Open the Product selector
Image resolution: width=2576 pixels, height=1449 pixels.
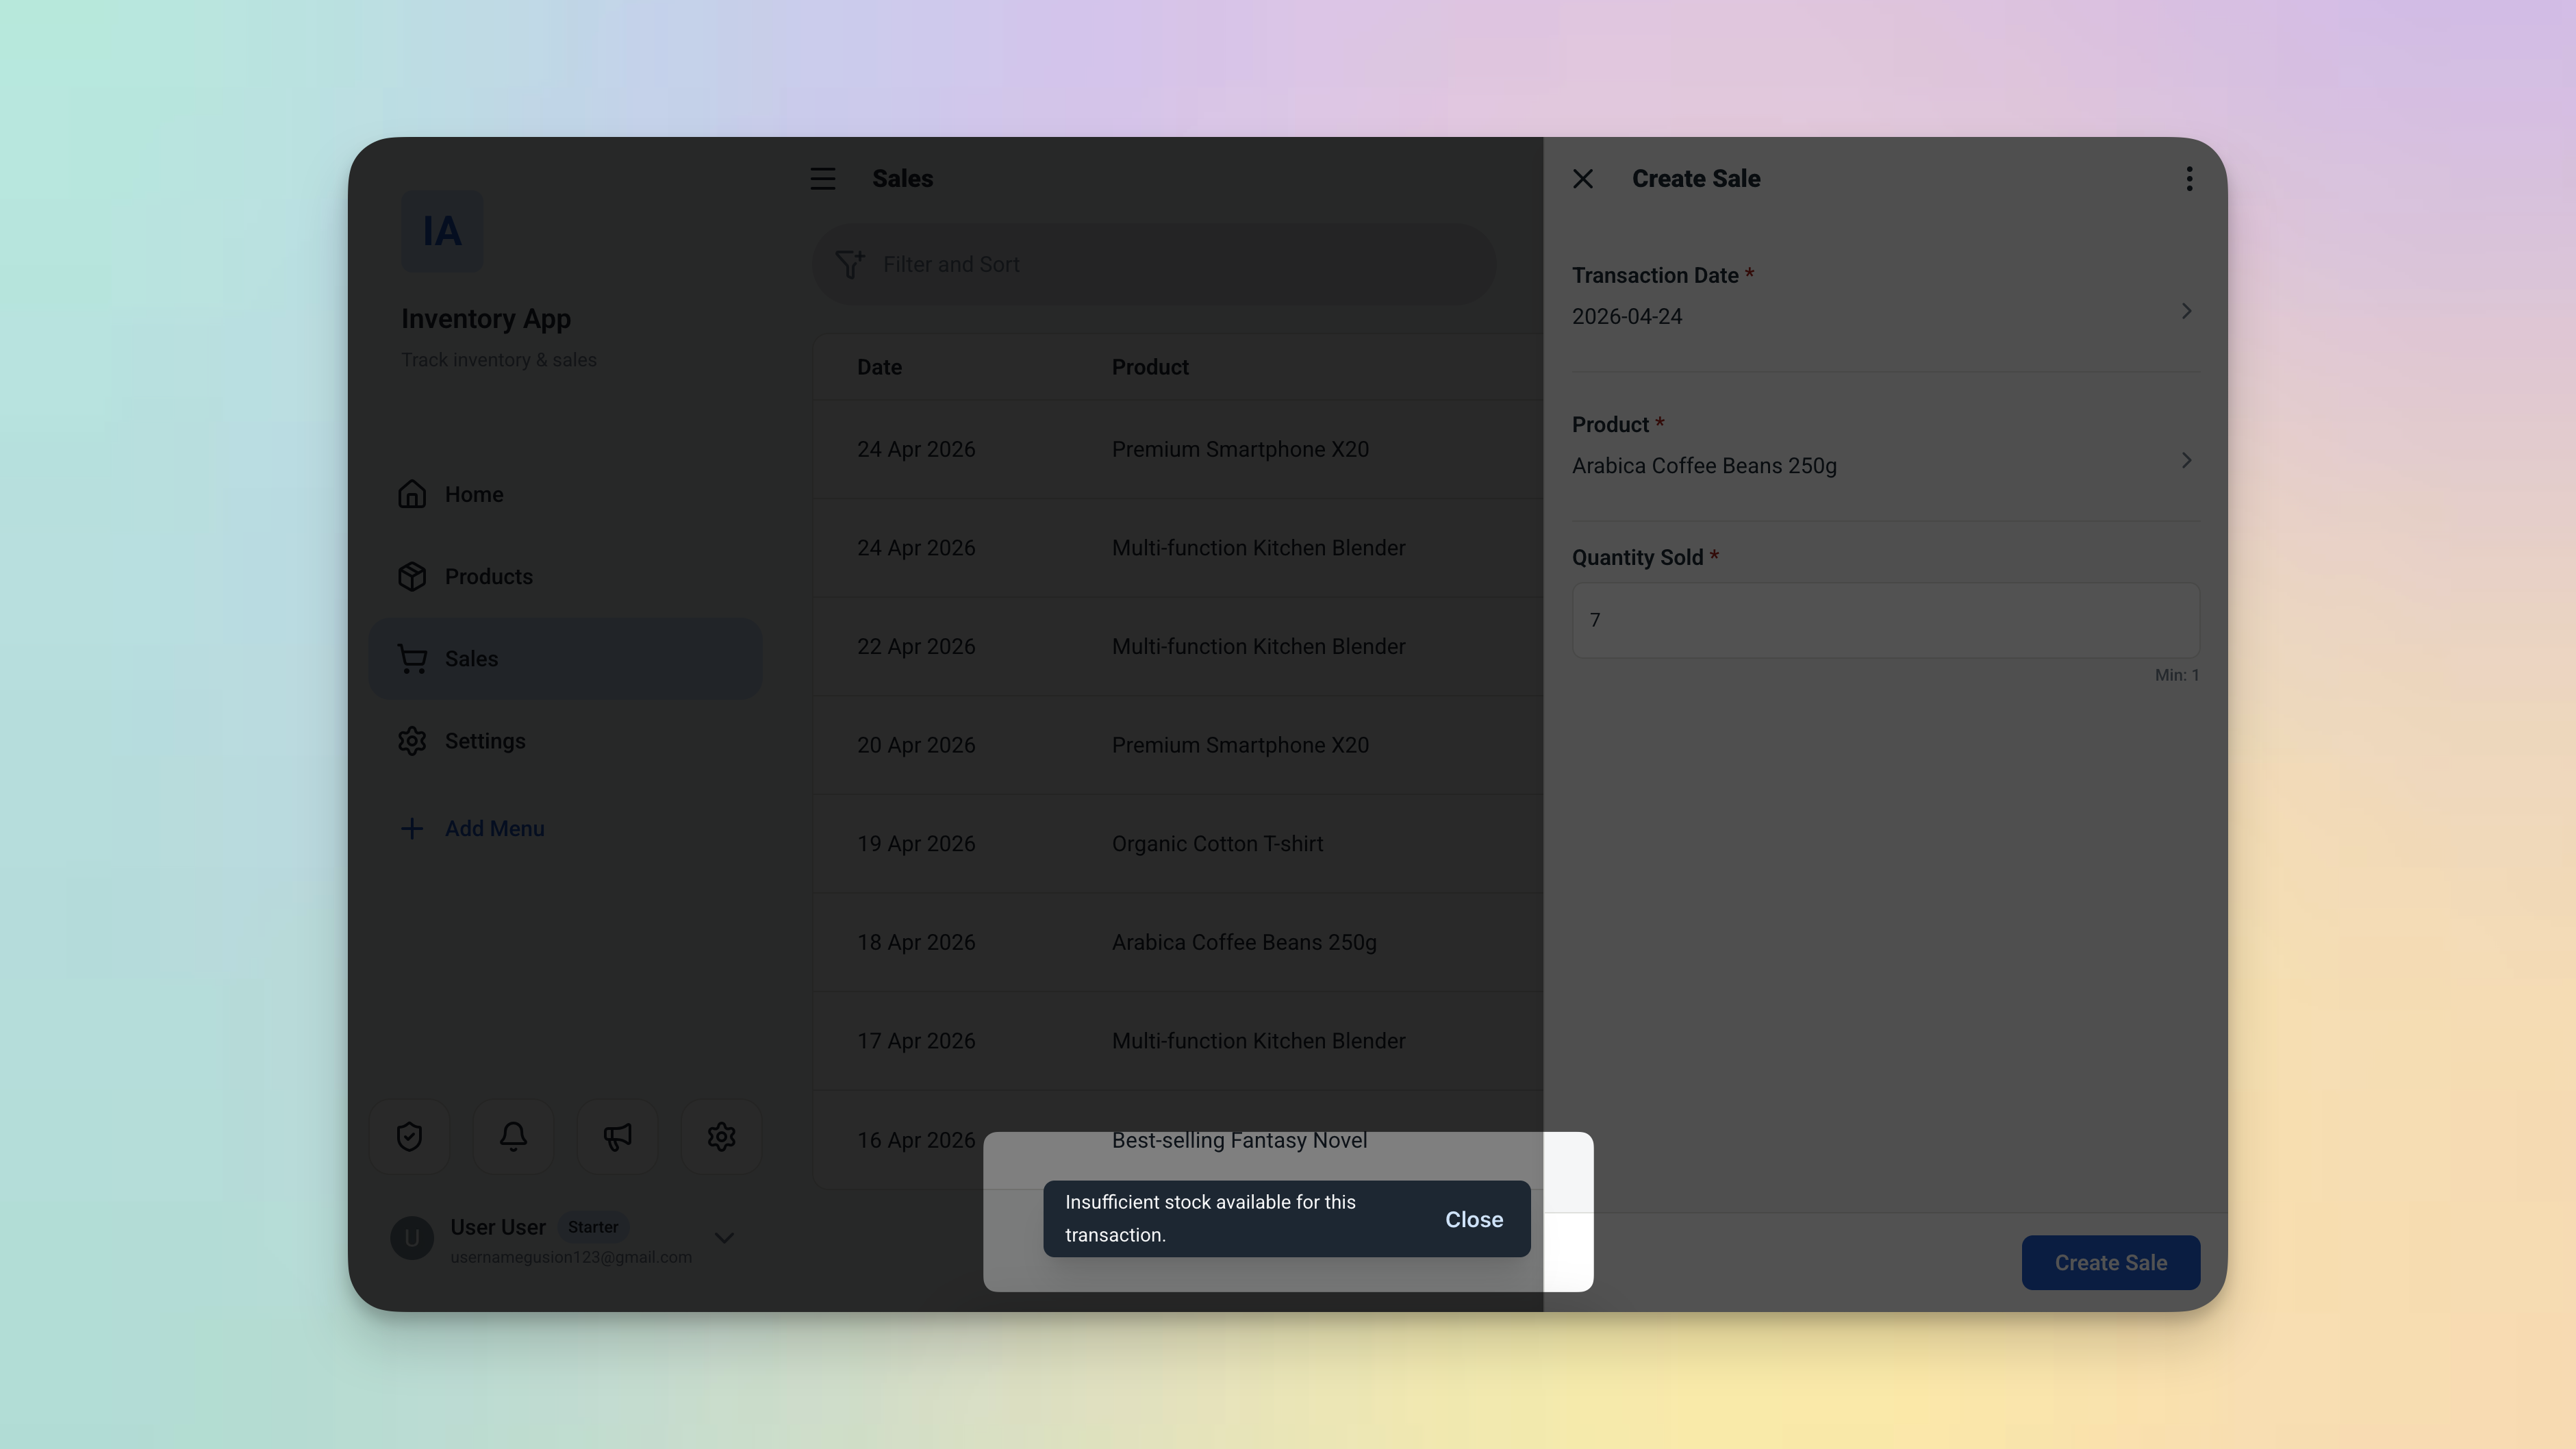pos(1885,446)
